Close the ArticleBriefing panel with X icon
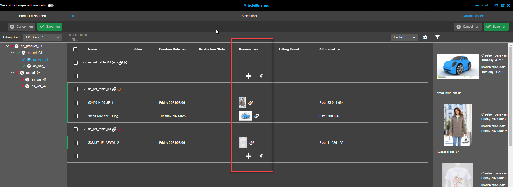 [x=508, y=5]
